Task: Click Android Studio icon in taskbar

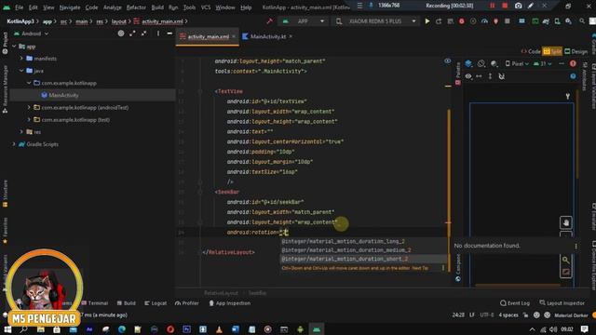Action: [x=317, y=329]
